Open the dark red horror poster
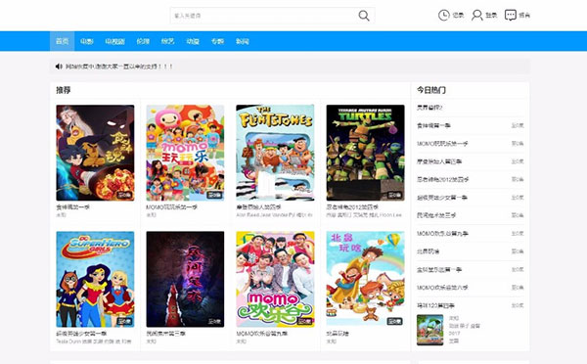 coord(185,280)
